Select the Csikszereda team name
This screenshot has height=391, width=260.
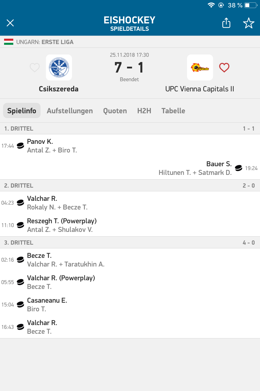[x=59, y=89]
